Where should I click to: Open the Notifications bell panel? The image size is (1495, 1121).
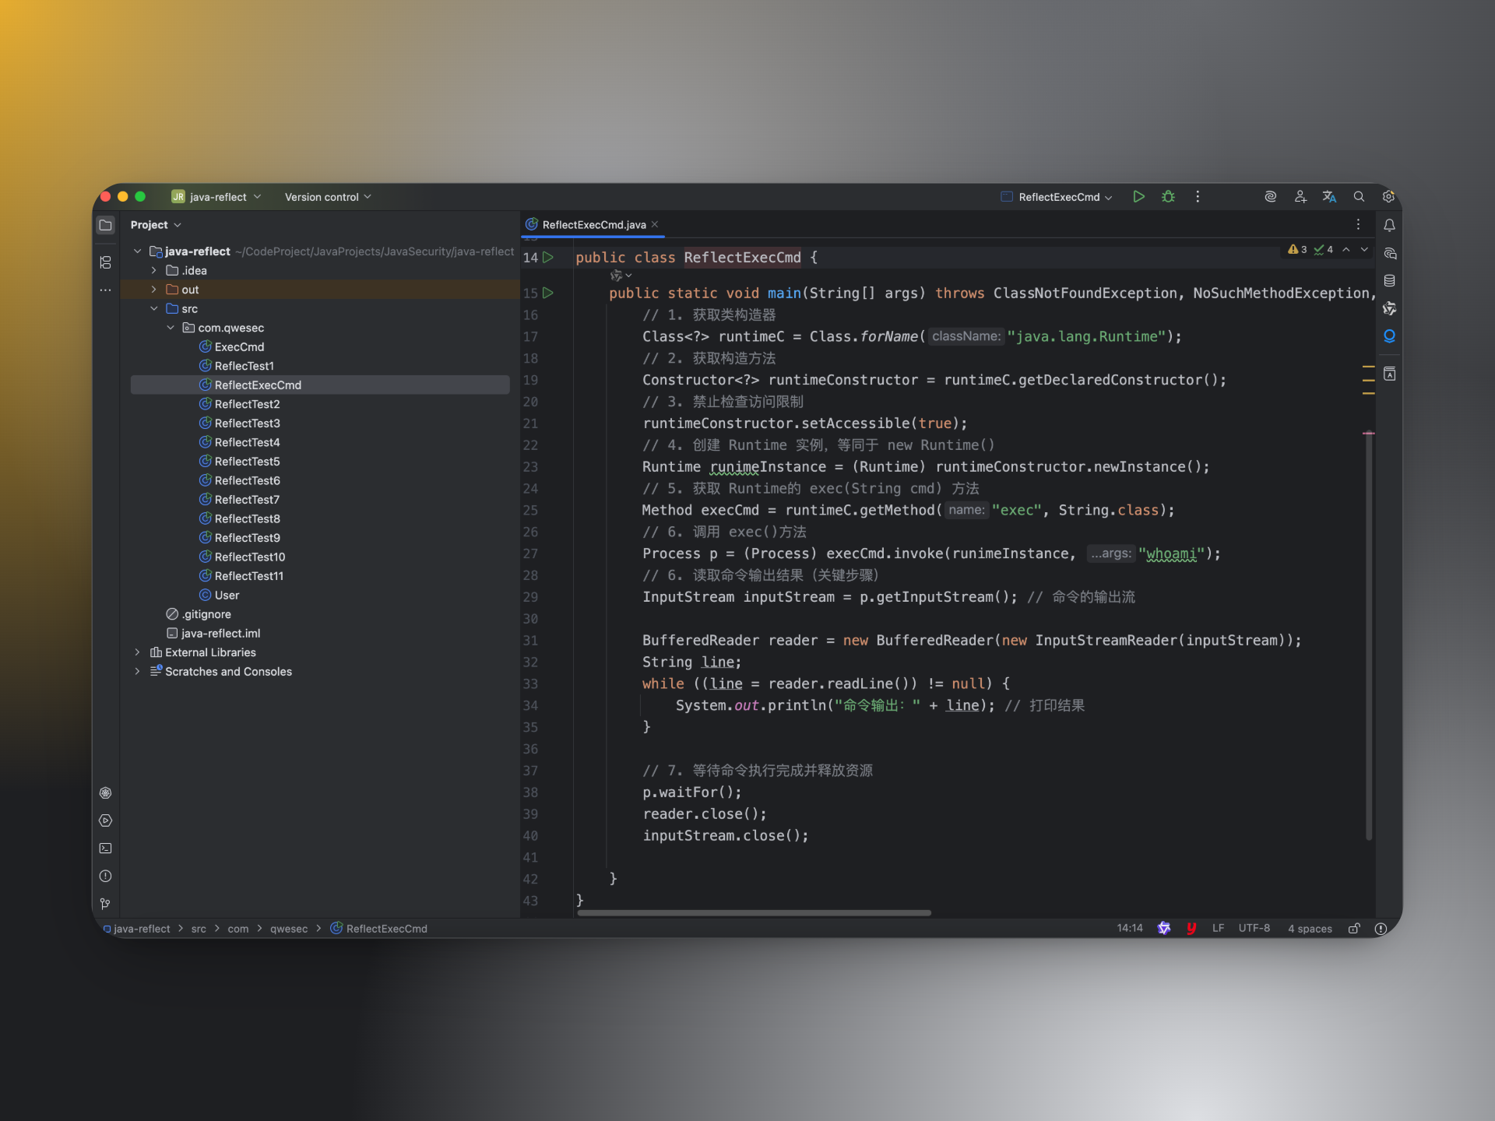pyautogui.click(x=1389, y=225)
